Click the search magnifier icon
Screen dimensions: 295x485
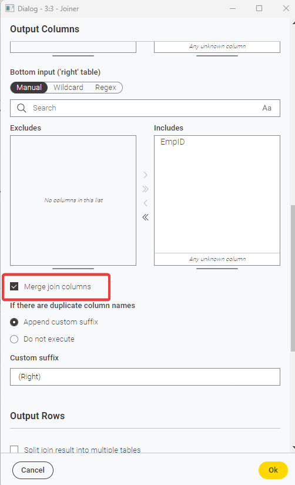(x=22, y=108)
